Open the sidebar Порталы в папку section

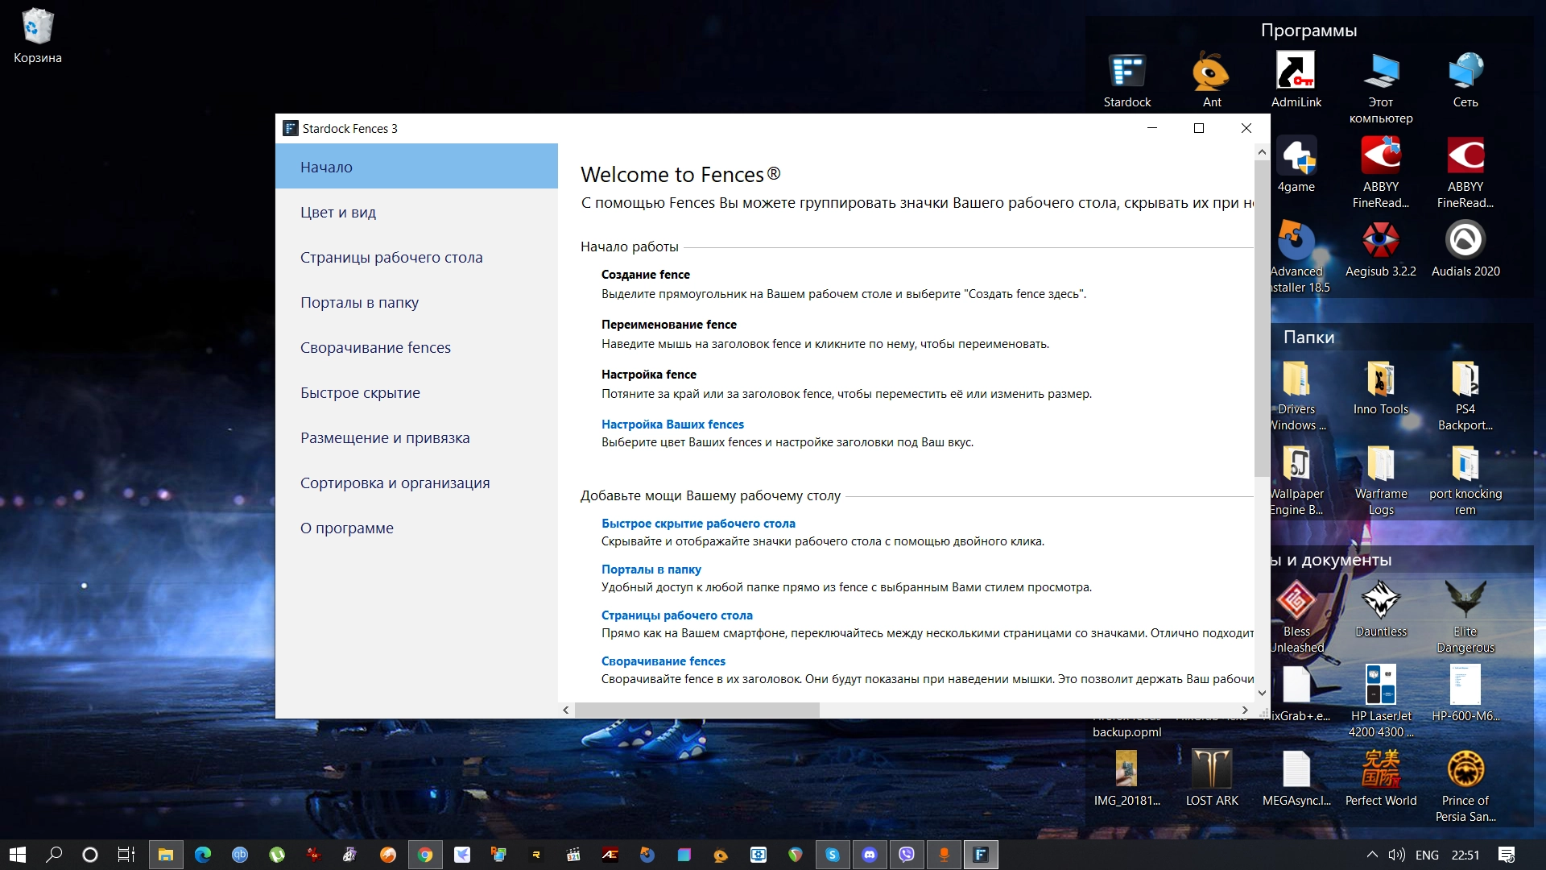(416, 302)
